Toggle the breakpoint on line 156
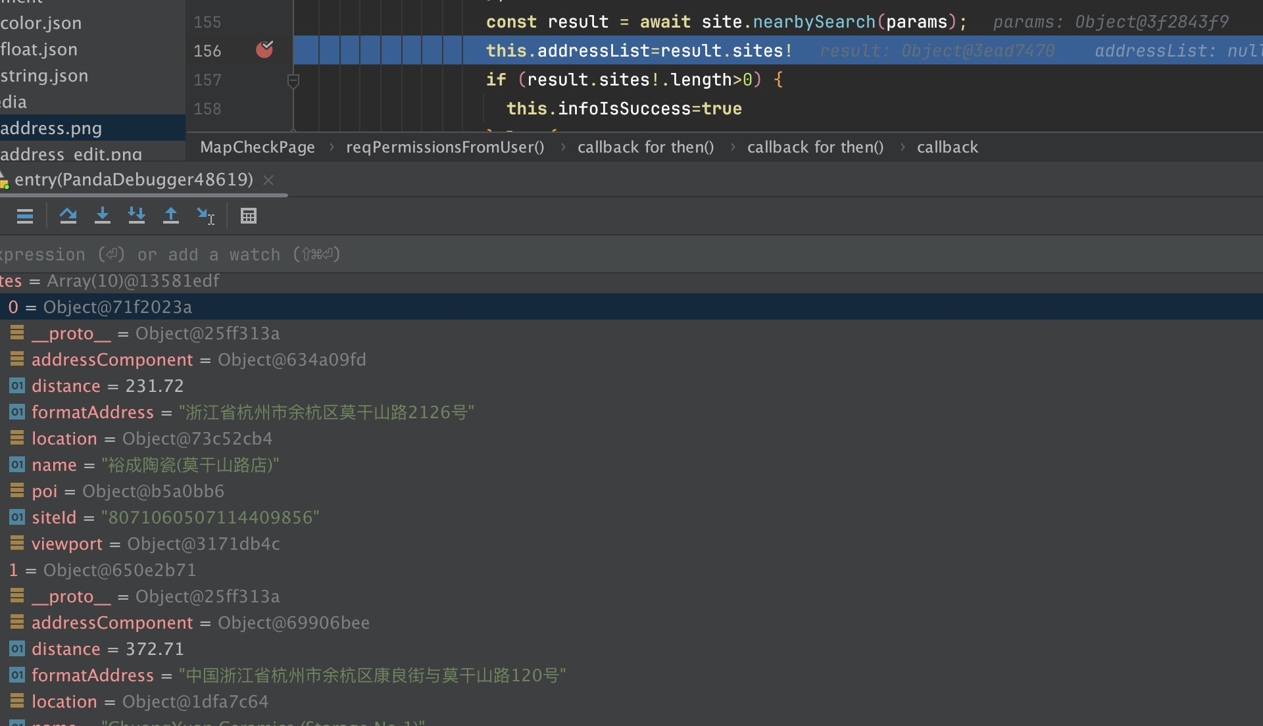This screenshot has width=1263, height=726. click(x=264, y=50)
